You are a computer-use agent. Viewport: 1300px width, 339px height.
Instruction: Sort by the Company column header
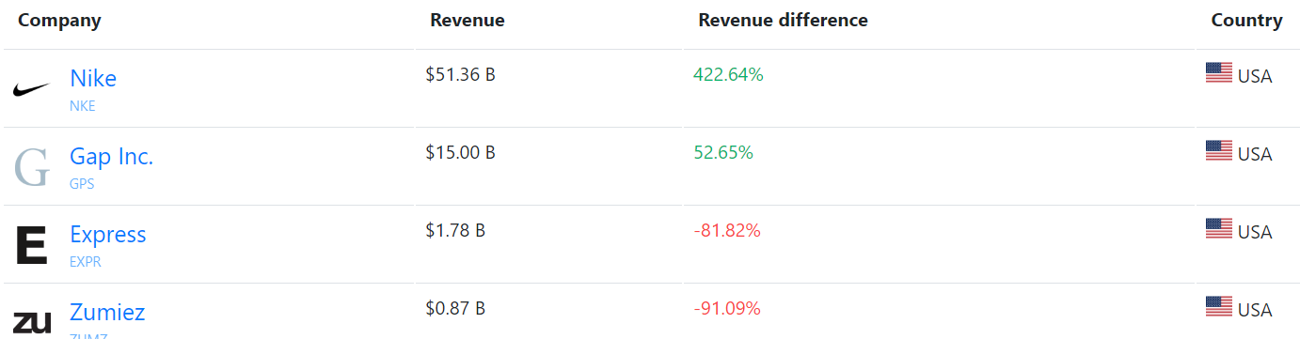[59, 21]
